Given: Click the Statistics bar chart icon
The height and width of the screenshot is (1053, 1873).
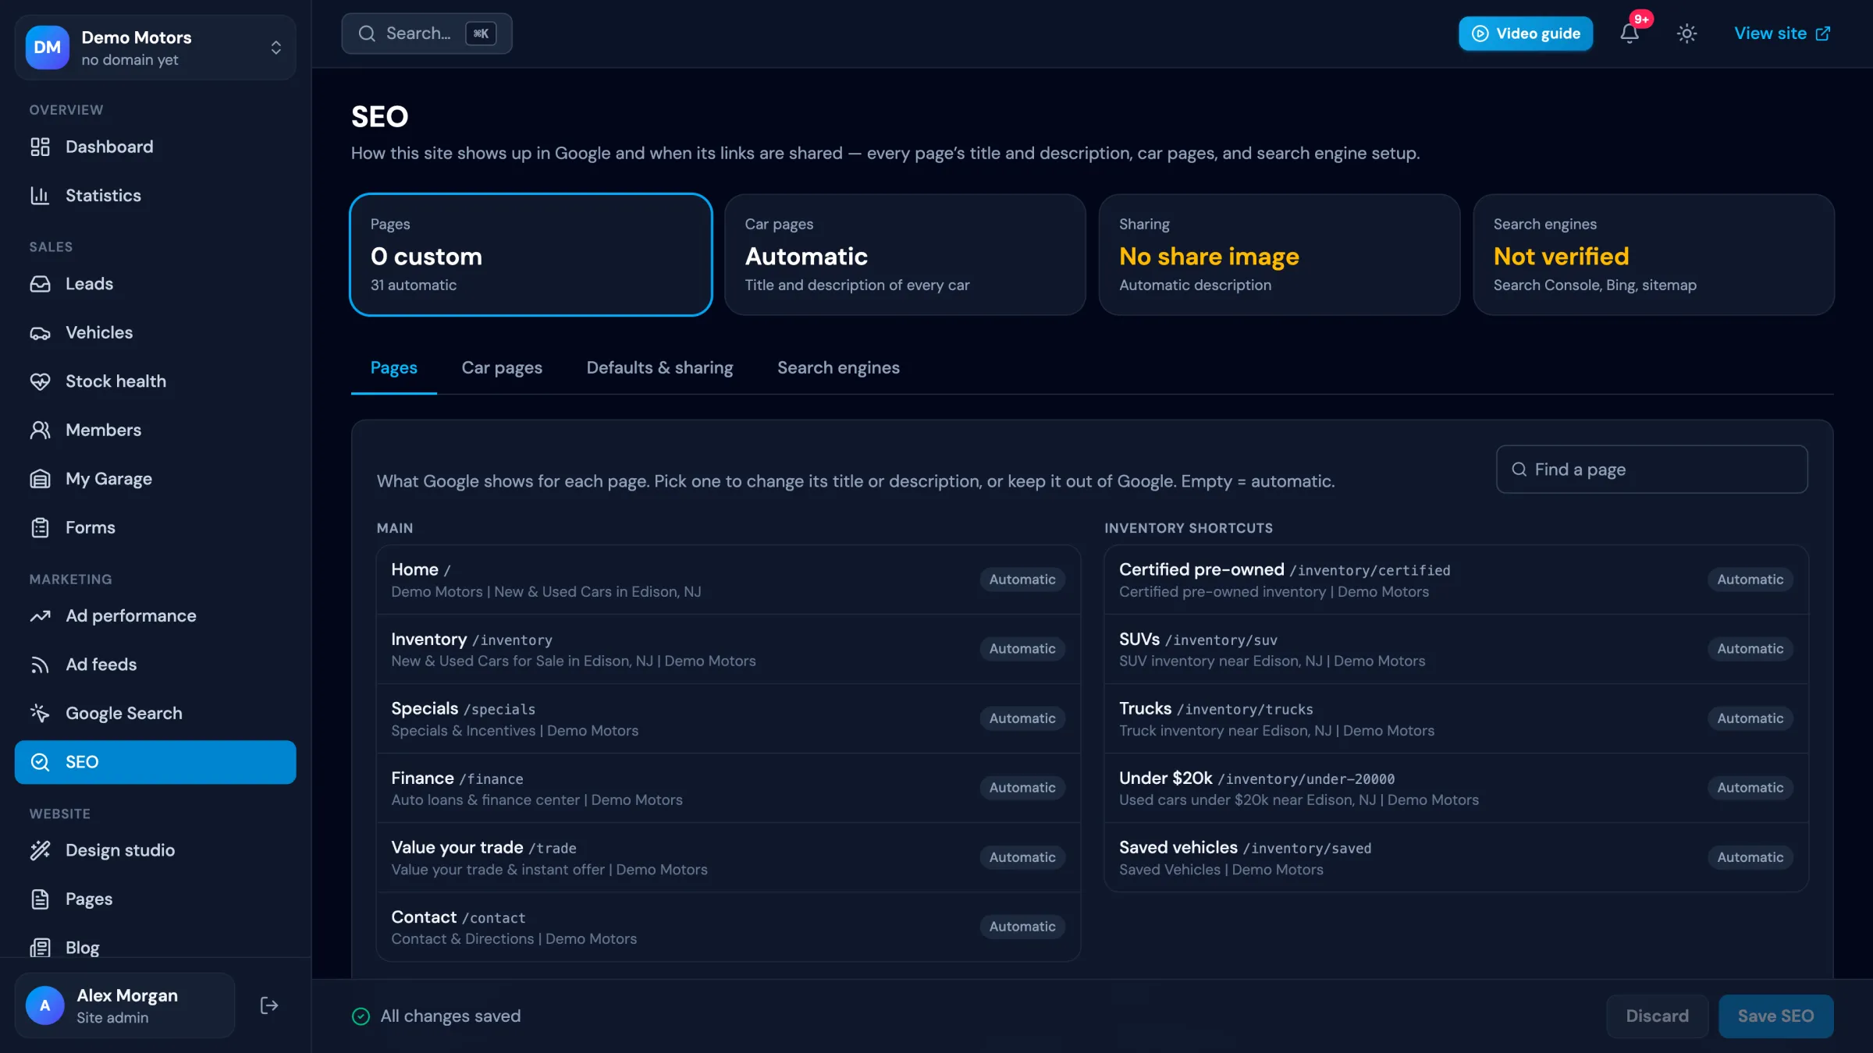Looking at the screenshot, I should (x=40, y=195).
